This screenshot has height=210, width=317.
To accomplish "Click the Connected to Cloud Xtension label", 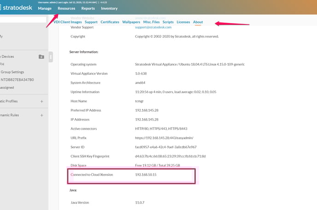I will pyautogui.click(x=92, y=174).
